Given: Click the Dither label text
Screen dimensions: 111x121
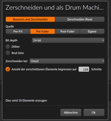Looking at the screenshot, I should [x=16, y=47].
